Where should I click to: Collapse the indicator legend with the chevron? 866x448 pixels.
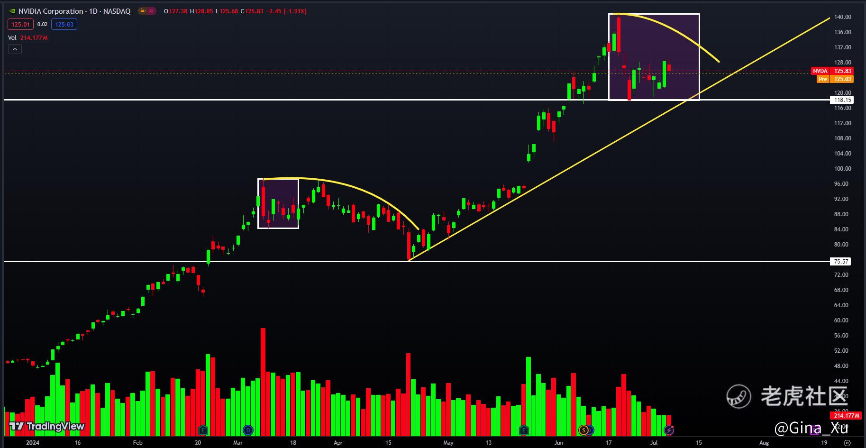coord(15,49)
